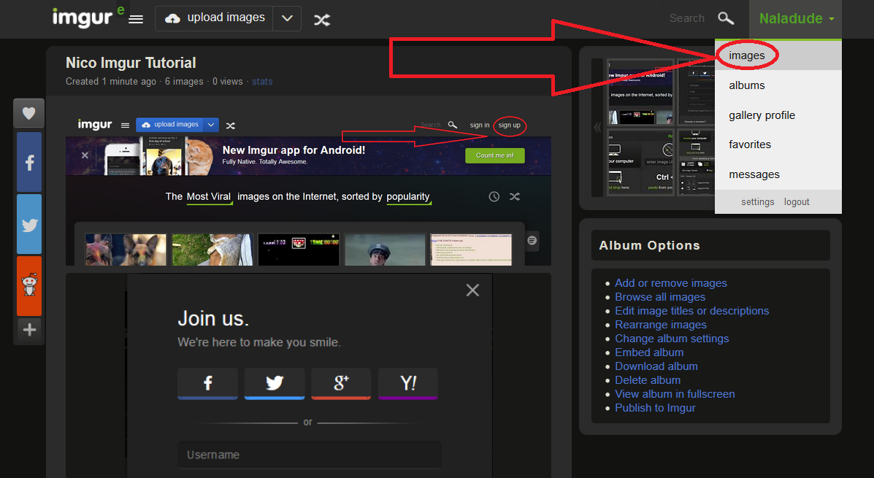Close the Join us dialog
The image size is (874, 478).
472,290
